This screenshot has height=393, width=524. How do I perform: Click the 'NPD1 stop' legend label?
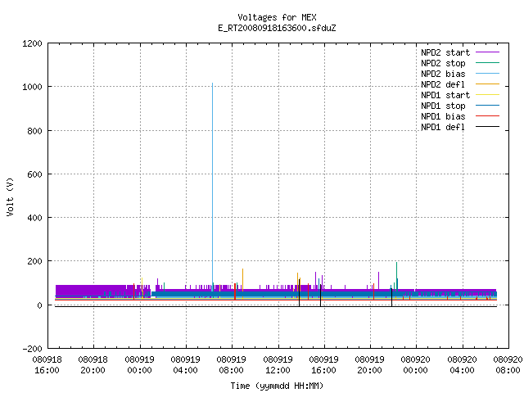click(443, 106)
